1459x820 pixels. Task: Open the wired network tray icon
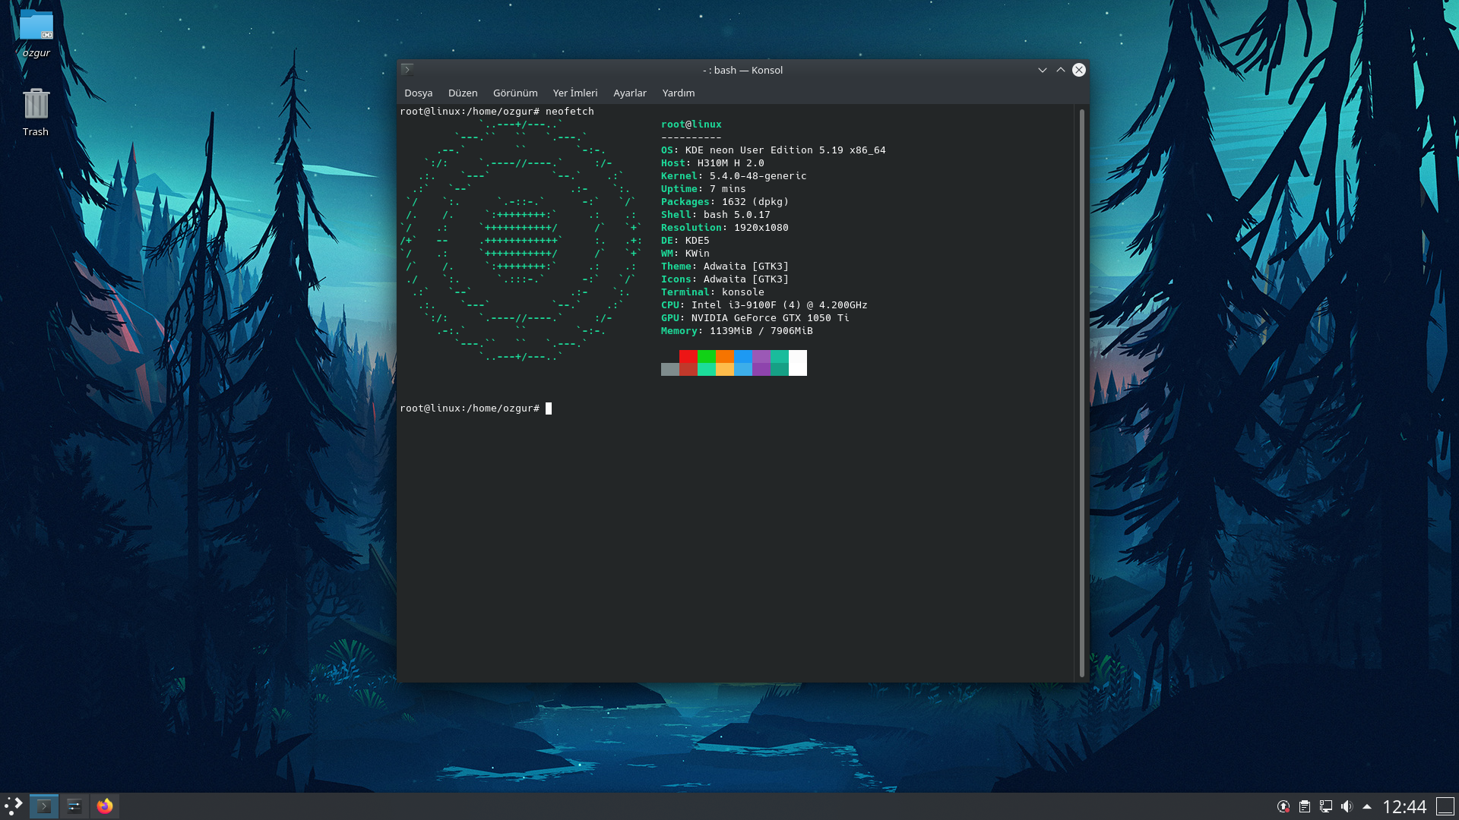click(1326, 806)
